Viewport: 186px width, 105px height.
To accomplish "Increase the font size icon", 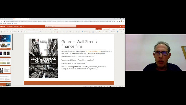I will click(x=40, y=32).
